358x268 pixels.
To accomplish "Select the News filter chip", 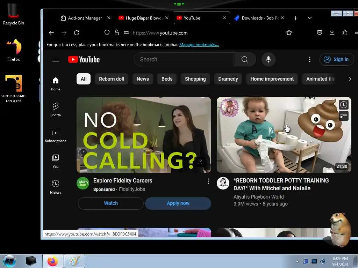I will pos(143,79).
